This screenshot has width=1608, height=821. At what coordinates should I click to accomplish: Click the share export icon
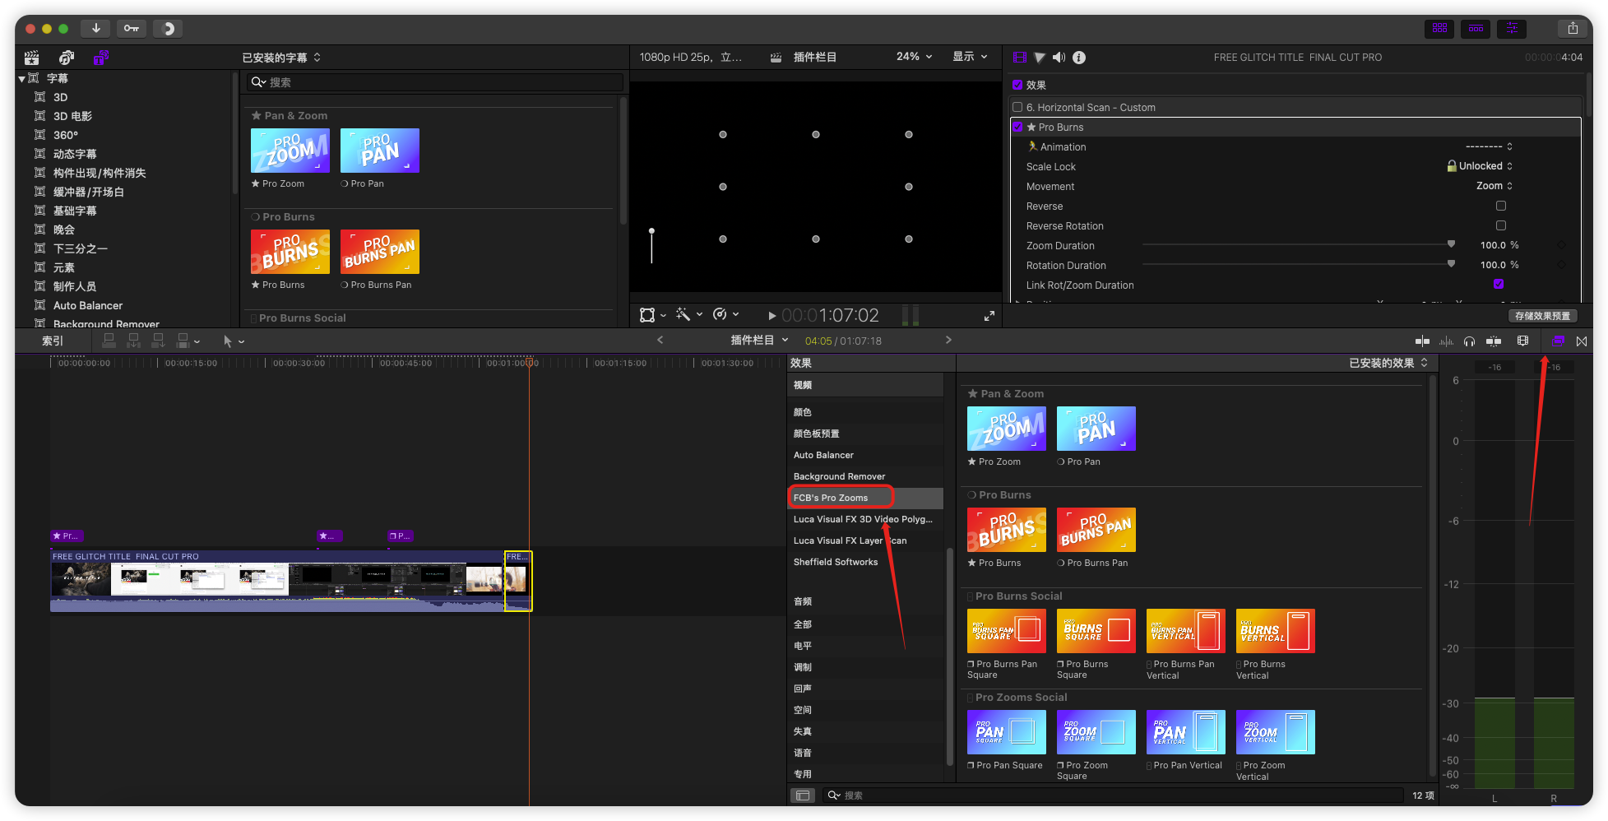tap(1573, 29)
